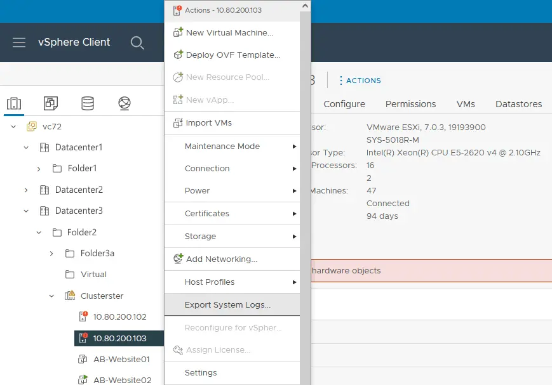Click the Deploy OVF Template icon
Viewport: 552px width, 385px height.
pyautogui.click(x=178, y=55)
